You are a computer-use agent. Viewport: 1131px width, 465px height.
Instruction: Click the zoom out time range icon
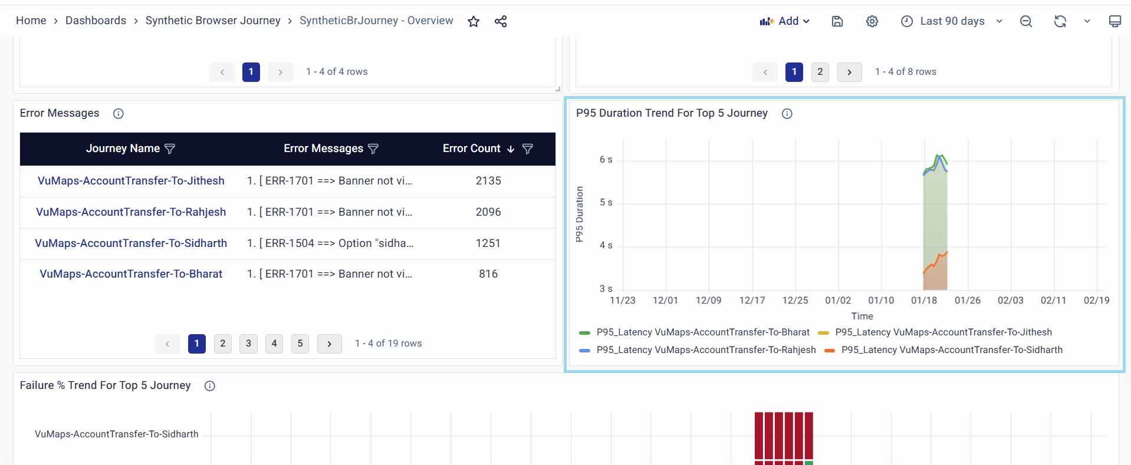[x=1025, y=22]
